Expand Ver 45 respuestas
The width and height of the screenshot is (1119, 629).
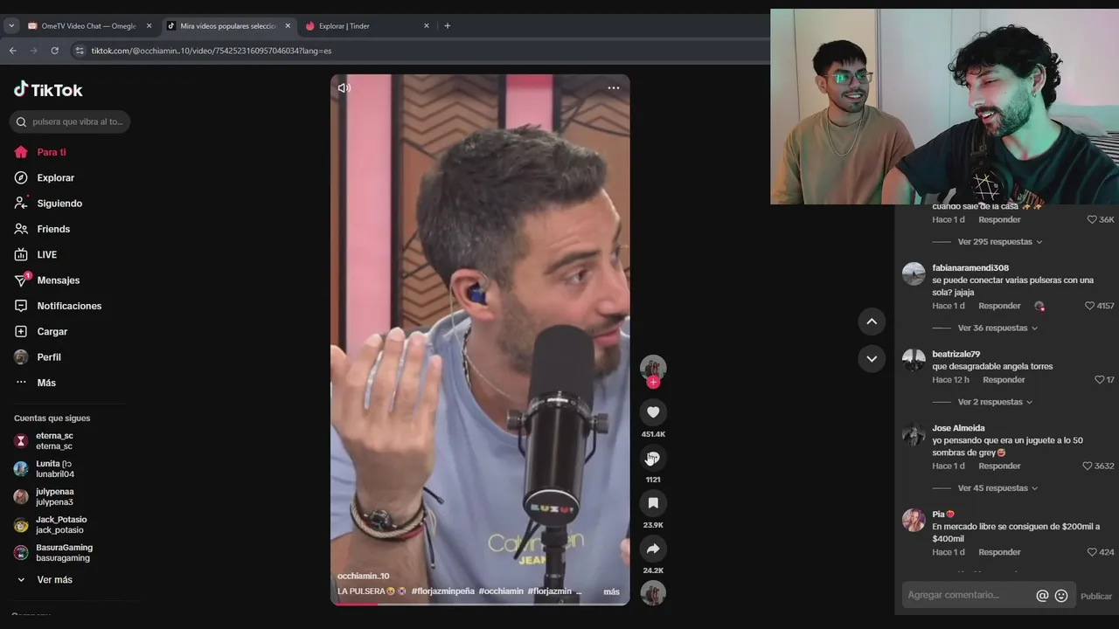[997, 488]
